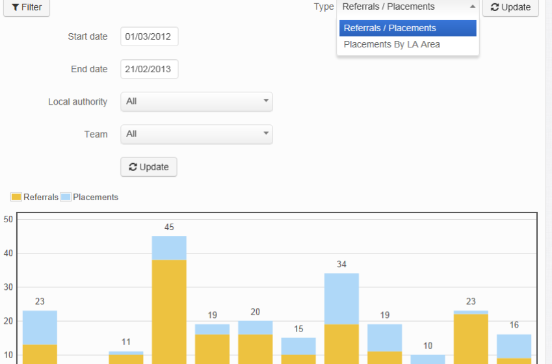Click the bar labeled 45

point(169,300)
